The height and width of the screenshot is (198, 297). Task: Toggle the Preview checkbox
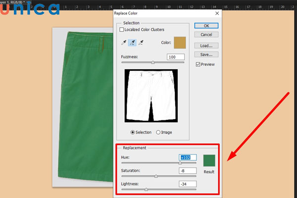click(x=198, y=64)
